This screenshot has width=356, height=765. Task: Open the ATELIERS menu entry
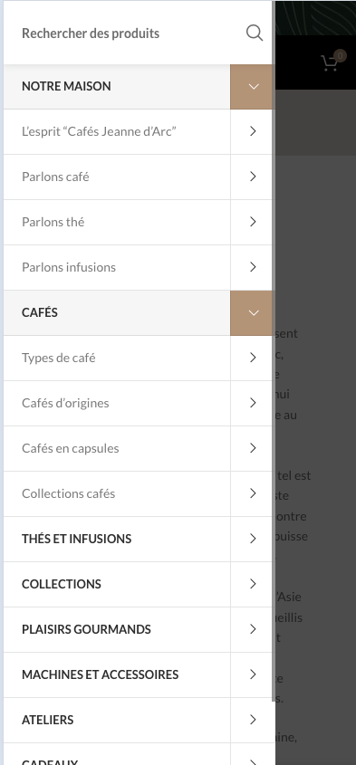click(48, 720)
